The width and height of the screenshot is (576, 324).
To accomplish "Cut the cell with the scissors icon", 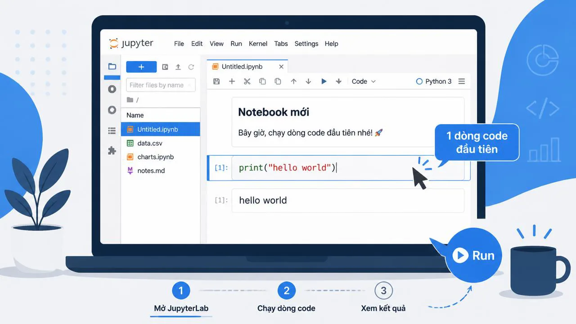I will click(x=247, y=81).
